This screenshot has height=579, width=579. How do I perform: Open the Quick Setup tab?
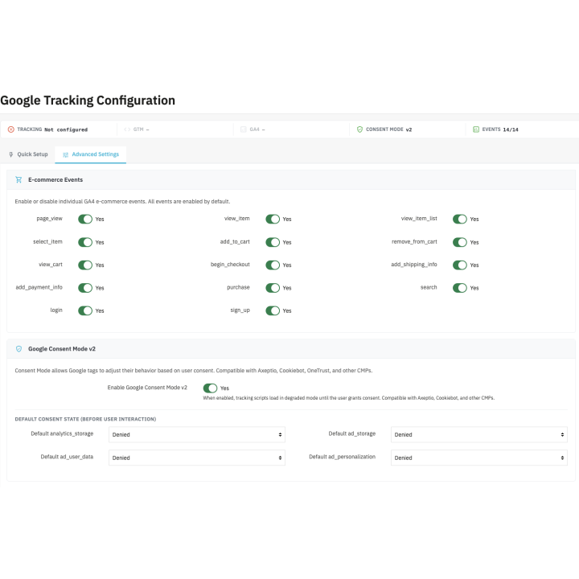pyautogui.click(x=28, y=154)
